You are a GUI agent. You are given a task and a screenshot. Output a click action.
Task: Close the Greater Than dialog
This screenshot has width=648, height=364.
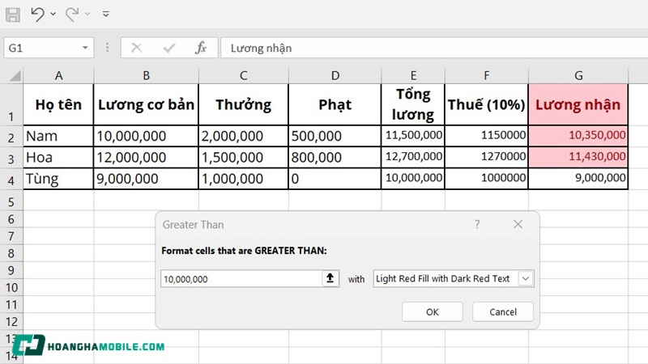click(518, 224)
